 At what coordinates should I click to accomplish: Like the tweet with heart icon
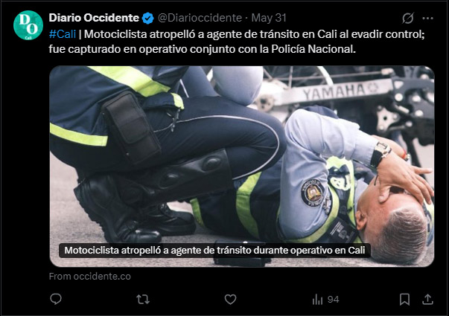click(x=230, y=300)
